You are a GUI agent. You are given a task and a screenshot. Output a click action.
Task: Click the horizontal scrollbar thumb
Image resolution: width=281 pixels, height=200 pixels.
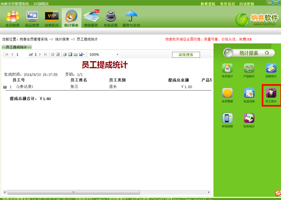73,192
